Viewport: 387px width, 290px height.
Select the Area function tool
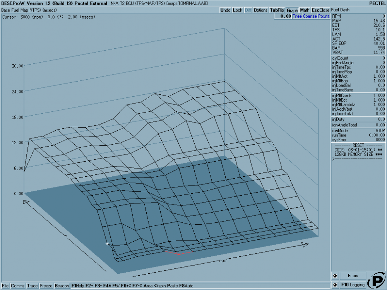[x=149, y=286]
